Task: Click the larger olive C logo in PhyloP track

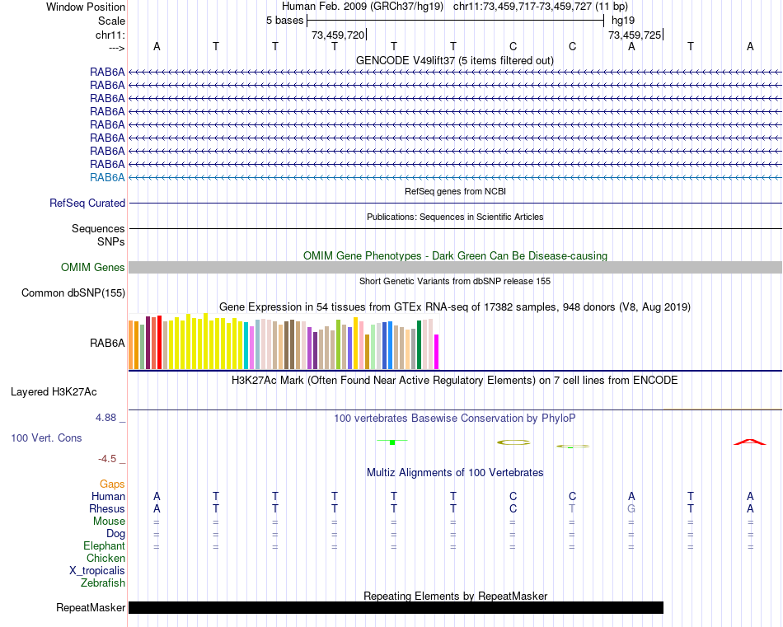Action: pos(513,442)
